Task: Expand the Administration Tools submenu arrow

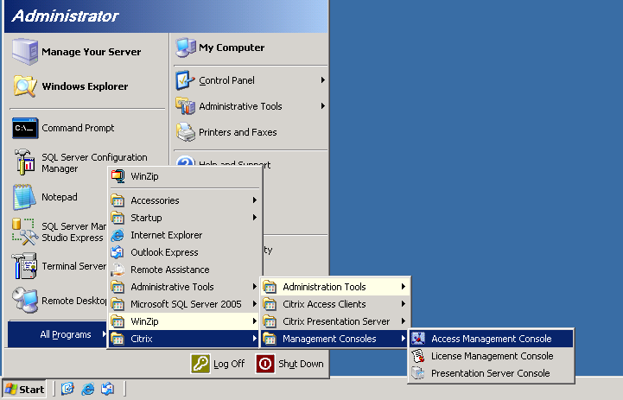Action: (x=404, y=287)
